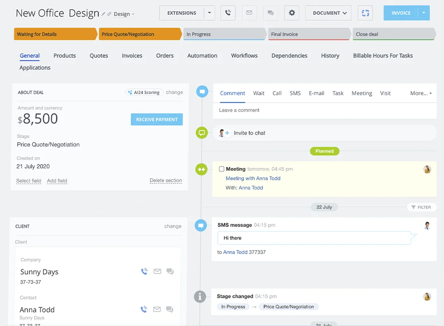444x326 pixels.
Task: Call Sunny Days company via phone icon
Action: (x=144, y=272)
